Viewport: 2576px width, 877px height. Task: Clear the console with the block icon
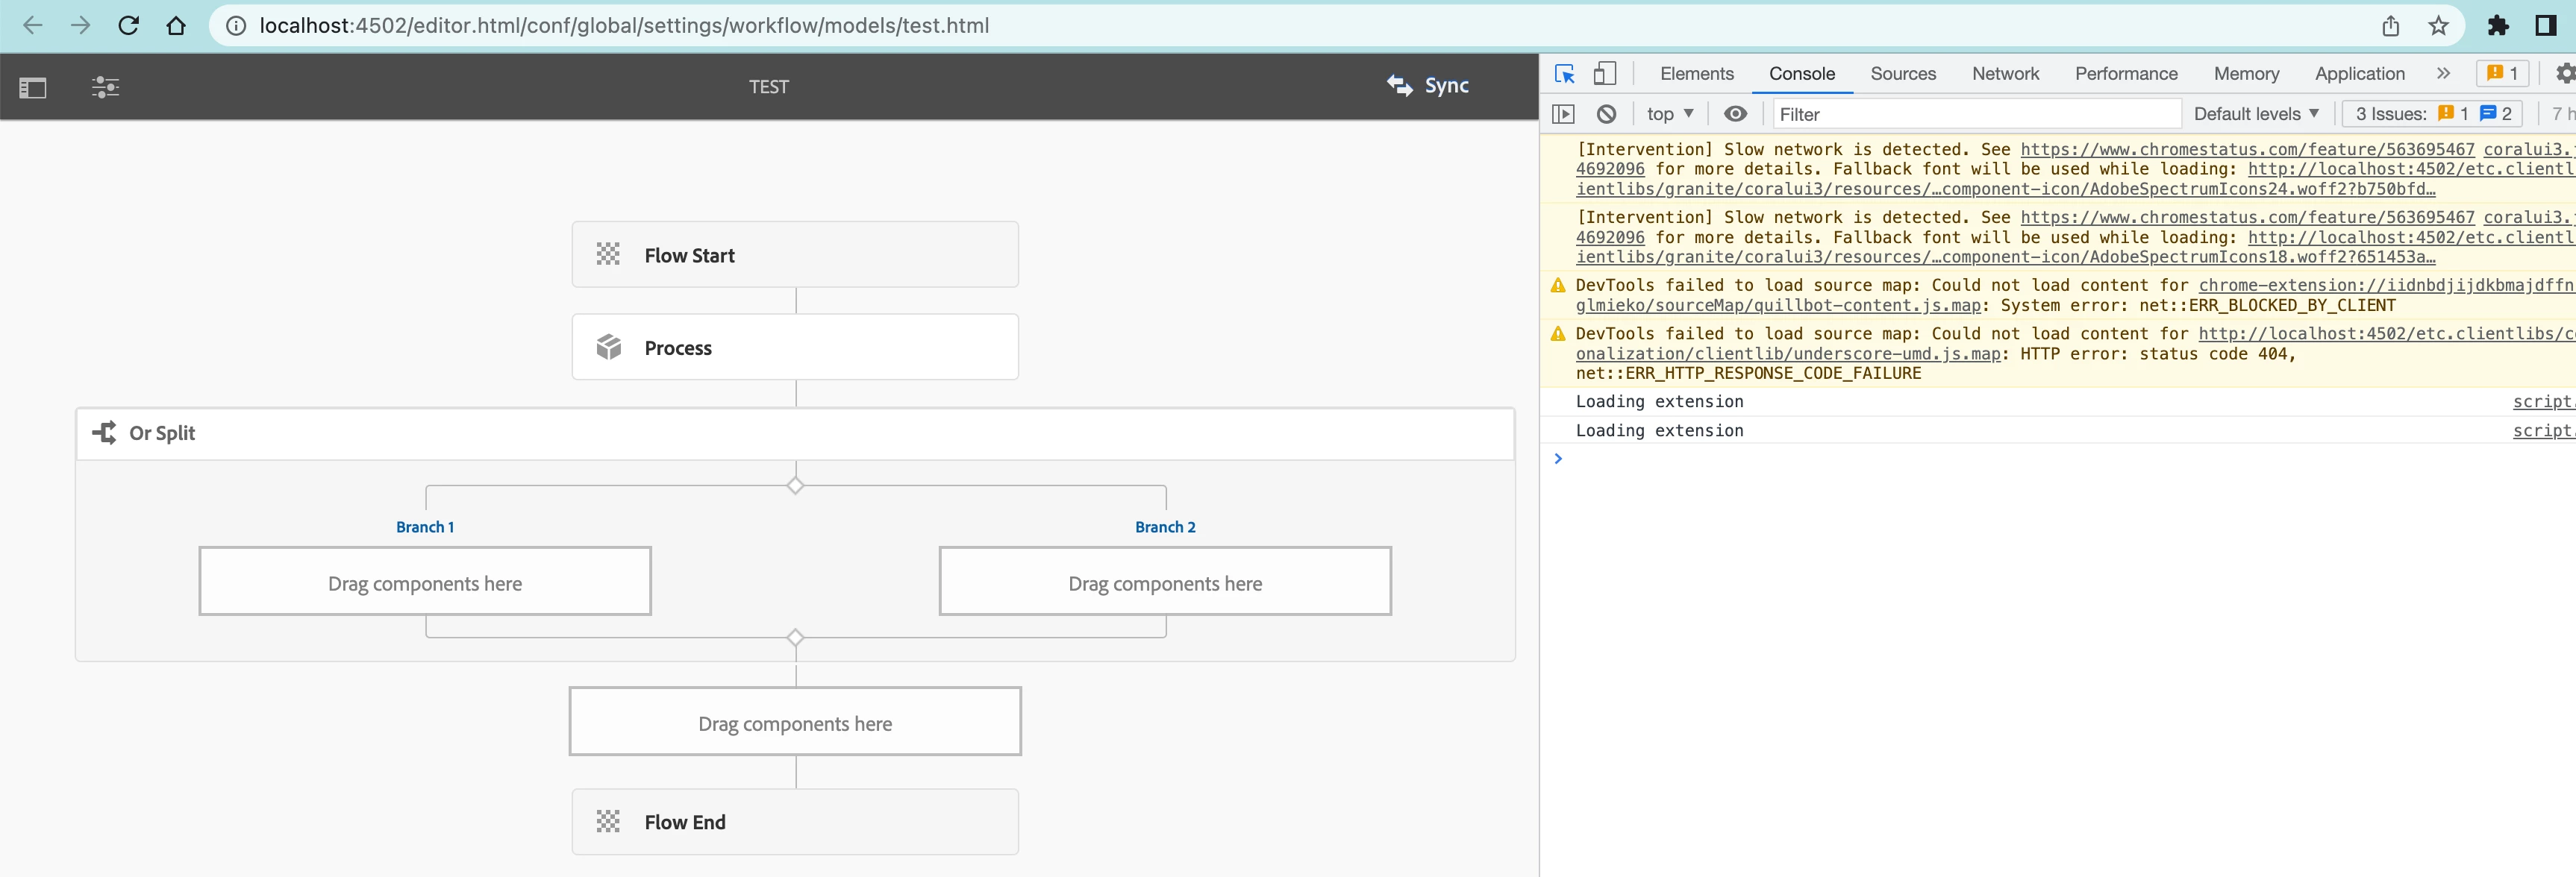tap(1606, 114)
